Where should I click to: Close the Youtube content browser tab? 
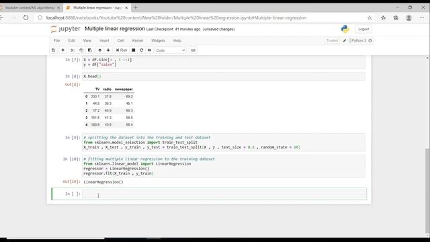pyautogui.click(x=58, y=7)
